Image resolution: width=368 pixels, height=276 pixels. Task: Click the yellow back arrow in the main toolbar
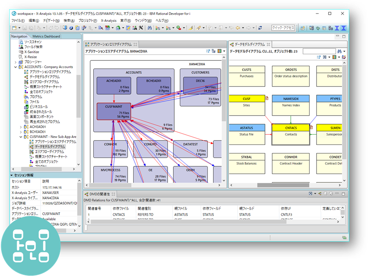[238, 28]
